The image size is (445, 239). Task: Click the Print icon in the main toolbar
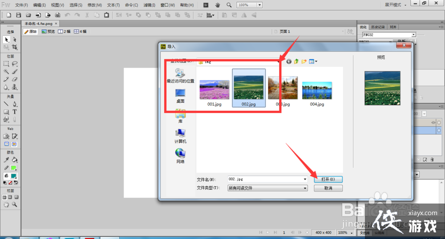(57, 15)
